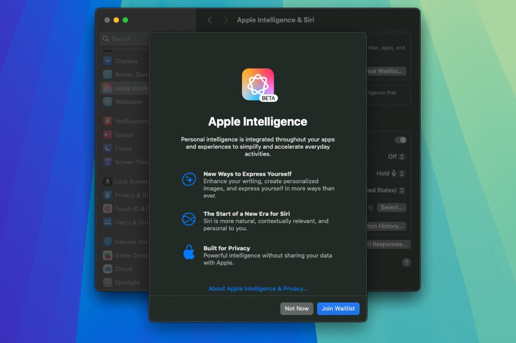Click the Apple logo privacy icon
Image resolution: width=516 pixels, height=343 pixels.
(189, 252)
